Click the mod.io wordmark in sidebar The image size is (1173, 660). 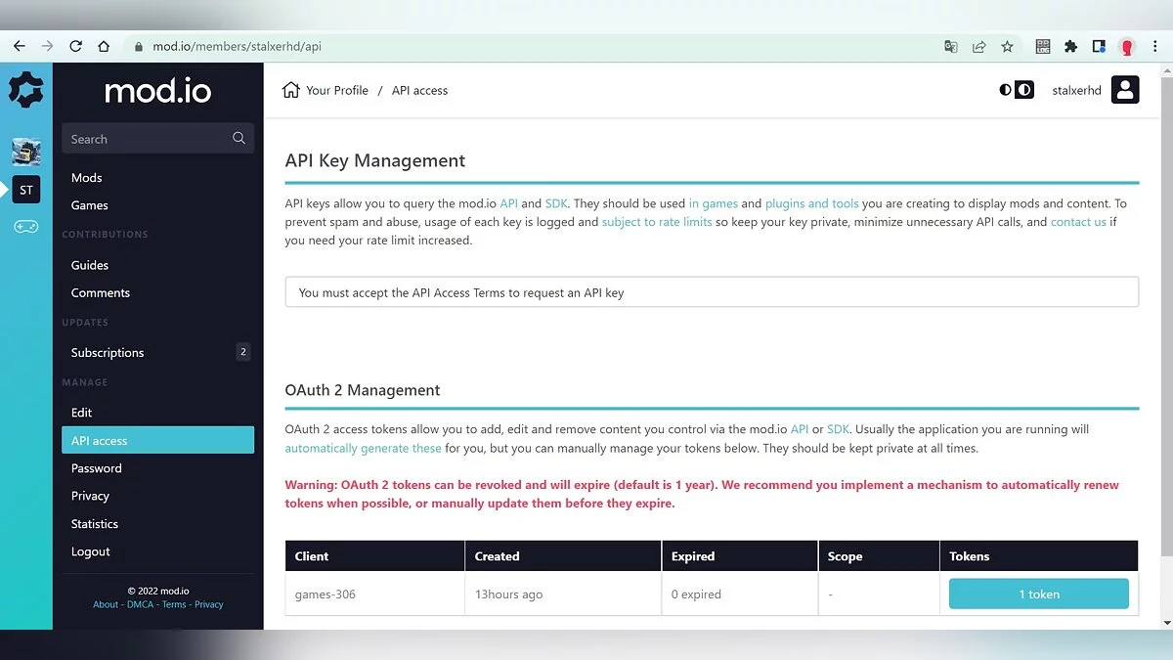(157, 91)
